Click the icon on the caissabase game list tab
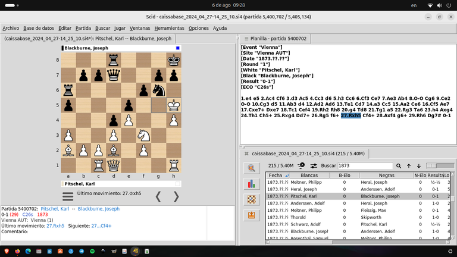This screenshot has width=457, height=257. tap(246, 153)
